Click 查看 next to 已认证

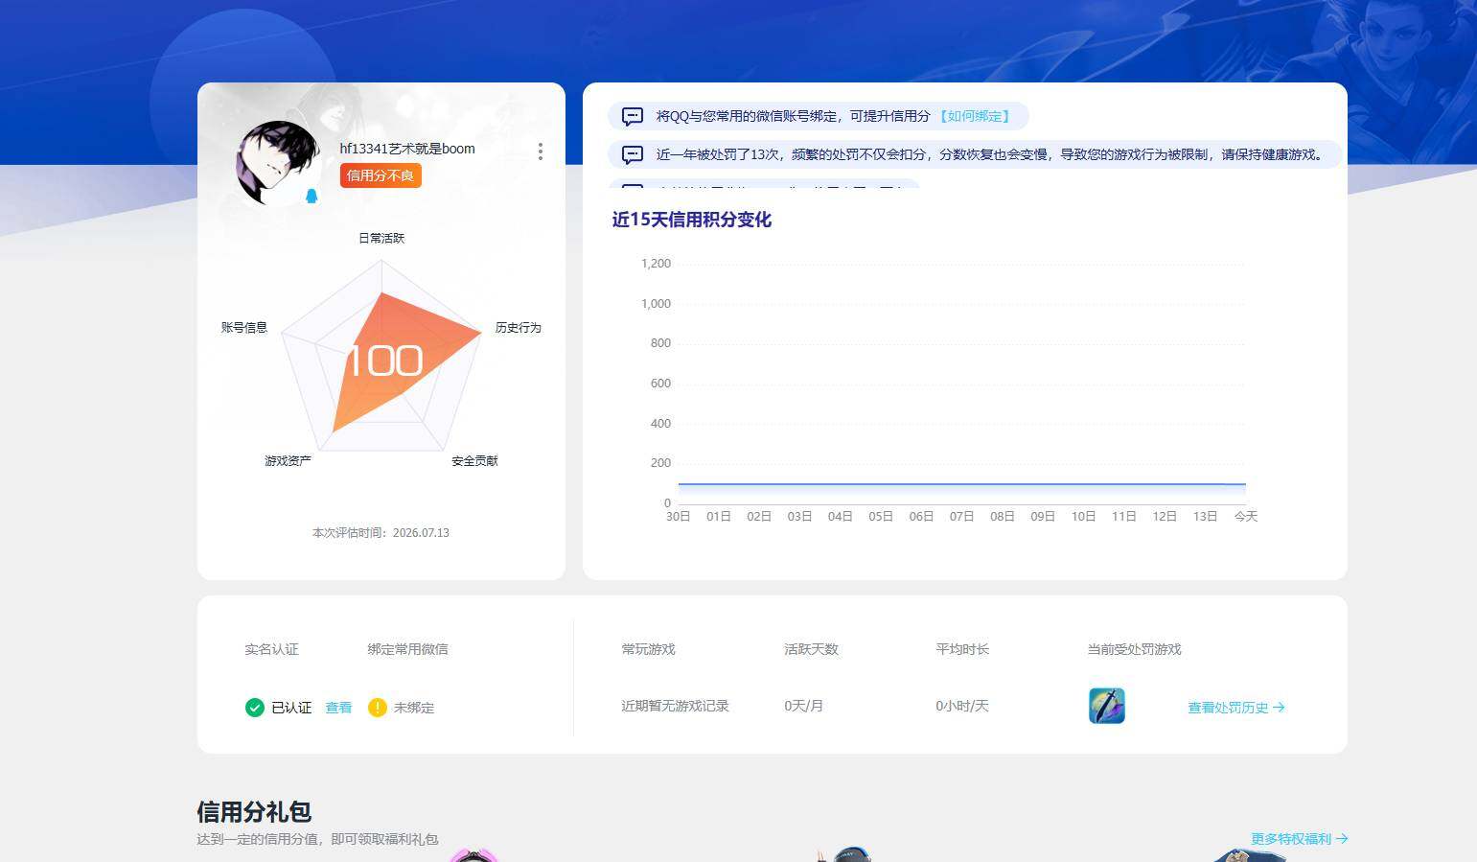coord(338,708)
